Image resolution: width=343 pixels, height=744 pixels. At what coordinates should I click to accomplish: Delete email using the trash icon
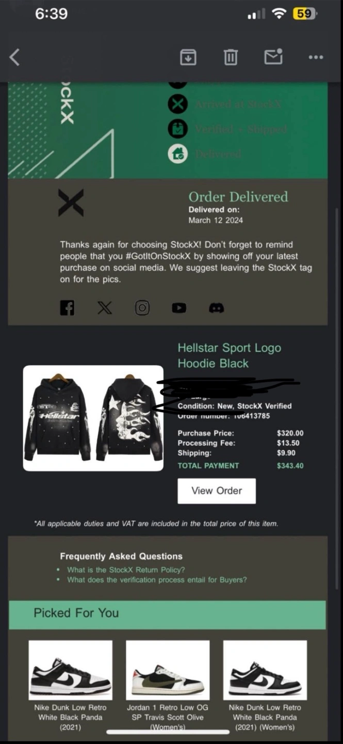point(231,57)
